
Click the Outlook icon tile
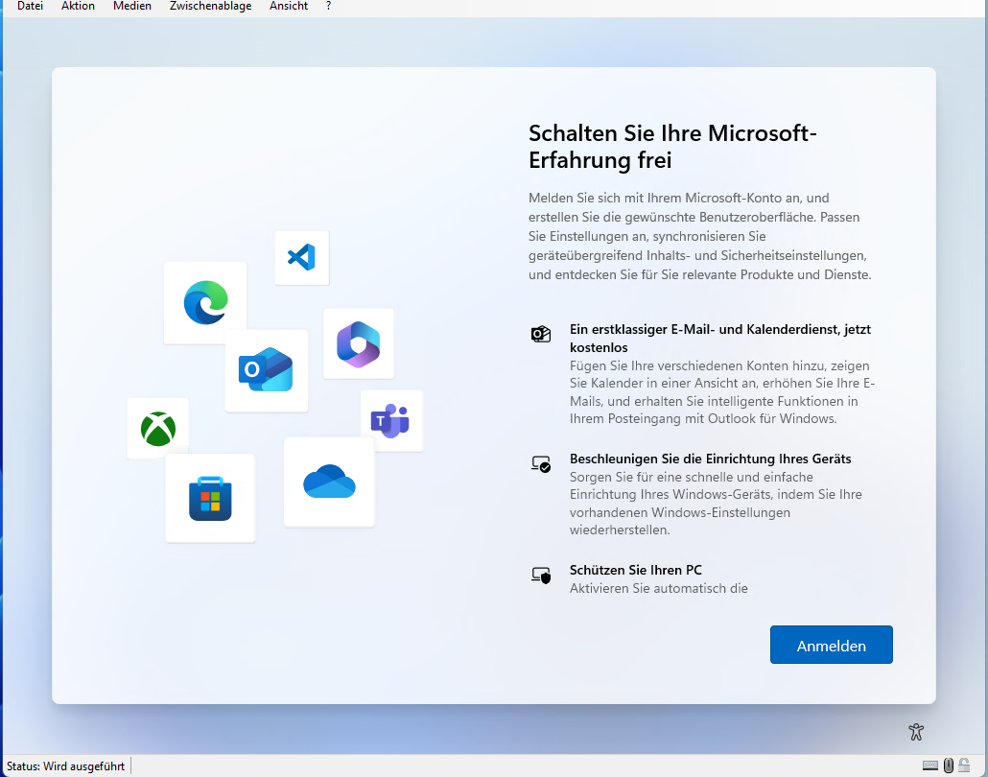click(x=267, y=370)
